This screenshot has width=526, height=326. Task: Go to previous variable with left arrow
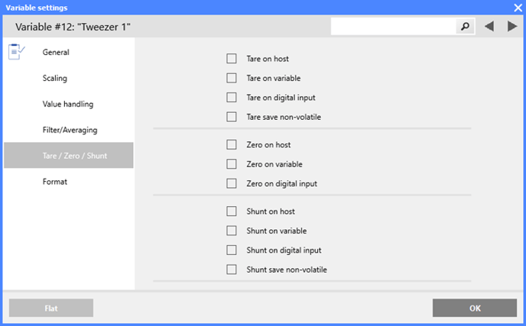pos(489,26)
